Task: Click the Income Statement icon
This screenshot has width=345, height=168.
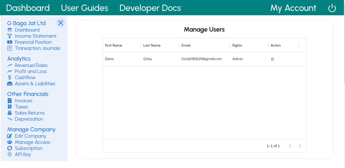Action: (x=10, y=36)
